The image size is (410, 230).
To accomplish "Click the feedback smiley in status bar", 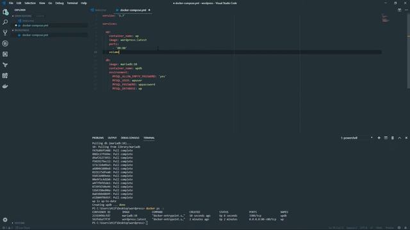I will 399,227.
